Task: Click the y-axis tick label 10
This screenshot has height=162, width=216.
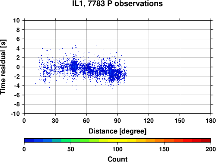Action: (16, 20)
